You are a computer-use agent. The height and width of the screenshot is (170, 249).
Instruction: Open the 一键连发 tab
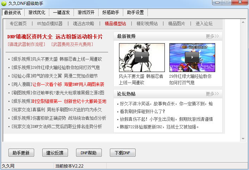(x=61, y=13)
